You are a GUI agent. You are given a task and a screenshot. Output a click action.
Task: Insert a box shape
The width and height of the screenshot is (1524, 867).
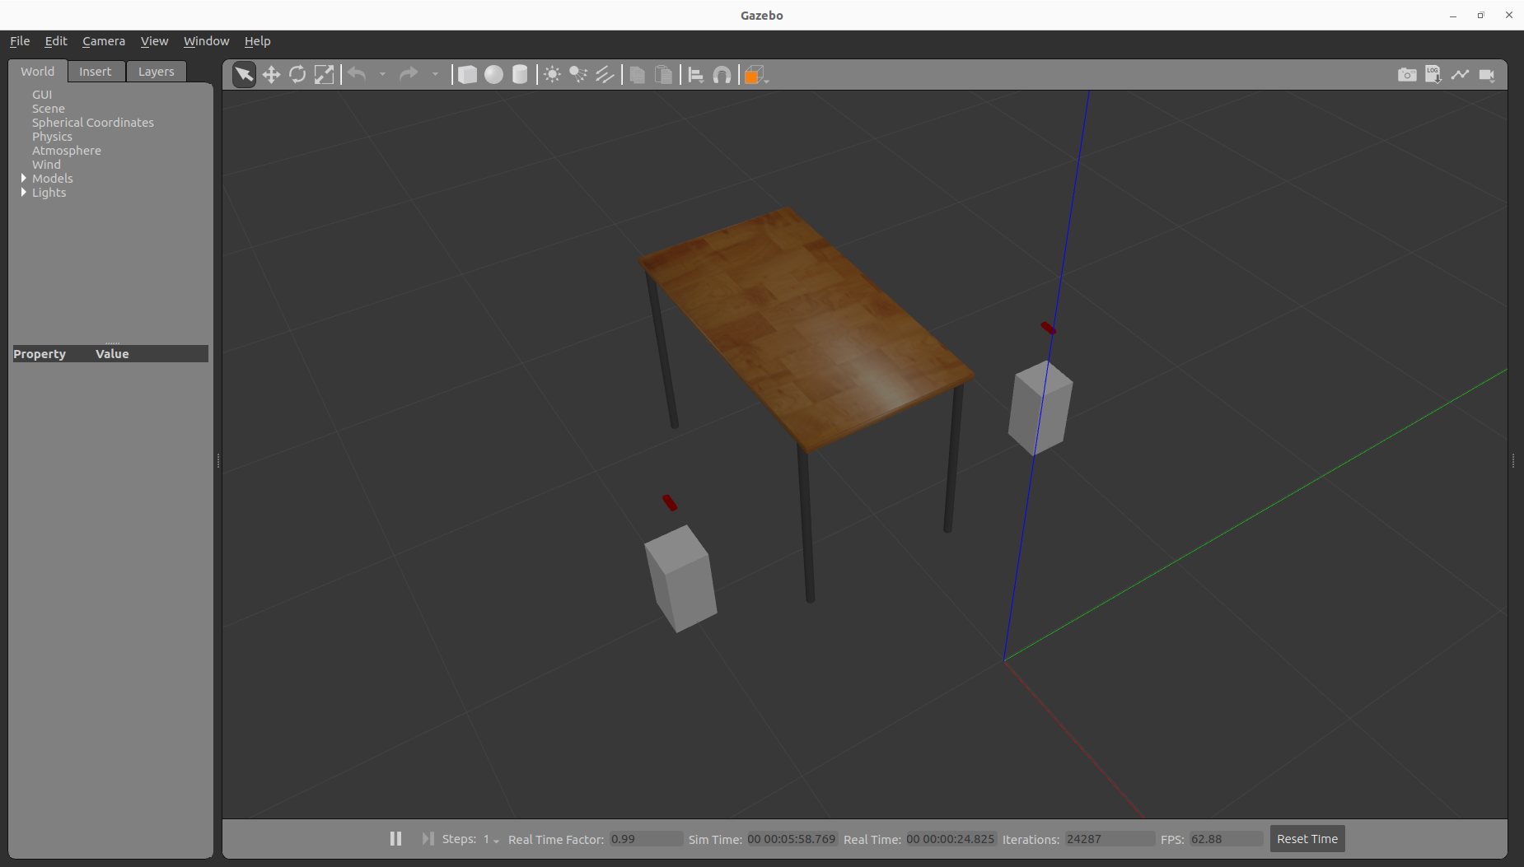[x=467, y=75]
